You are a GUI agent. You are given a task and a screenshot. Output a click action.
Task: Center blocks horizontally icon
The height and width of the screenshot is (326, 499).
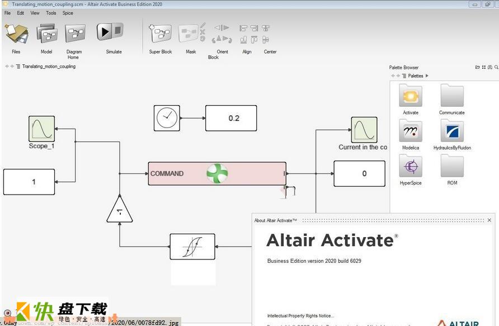[266, 29]
